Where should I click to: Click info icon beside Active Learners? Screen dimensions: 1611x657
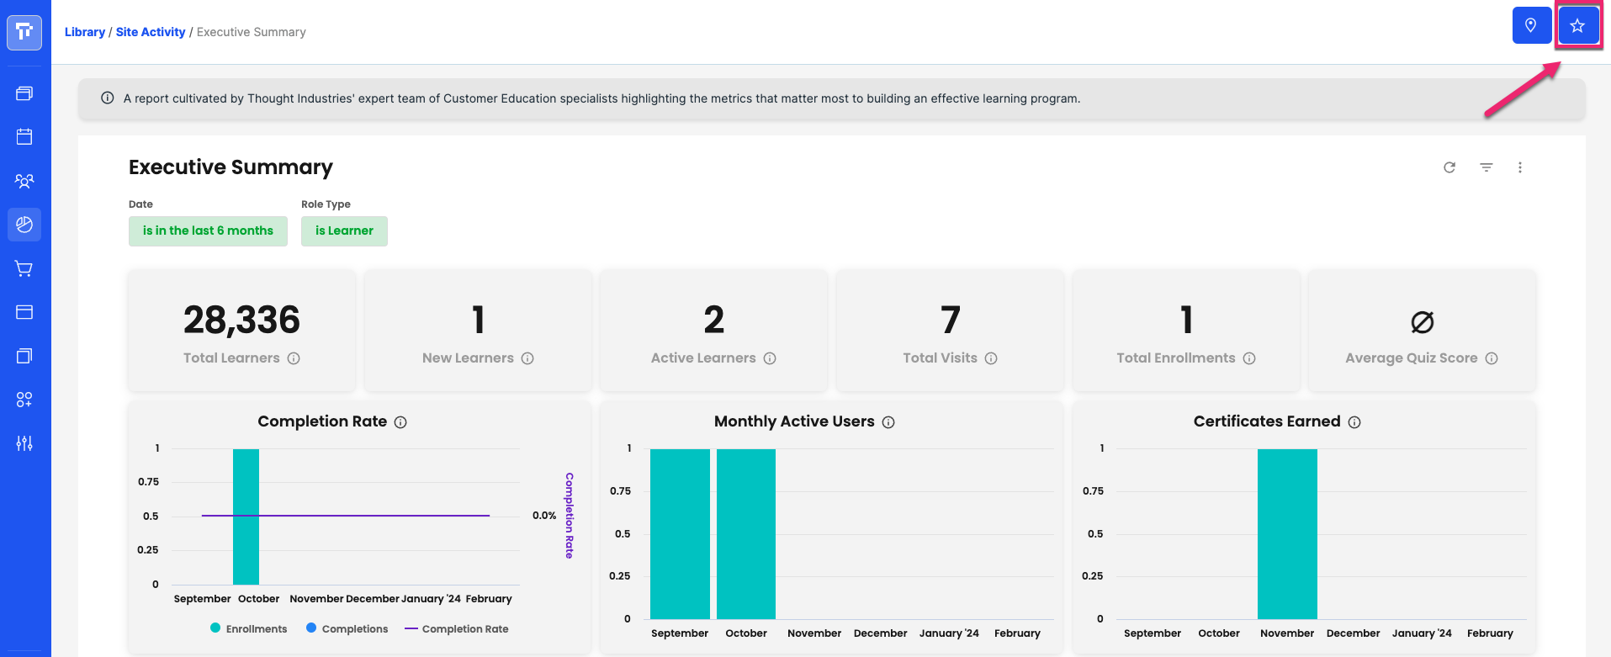tap(770, 358)
